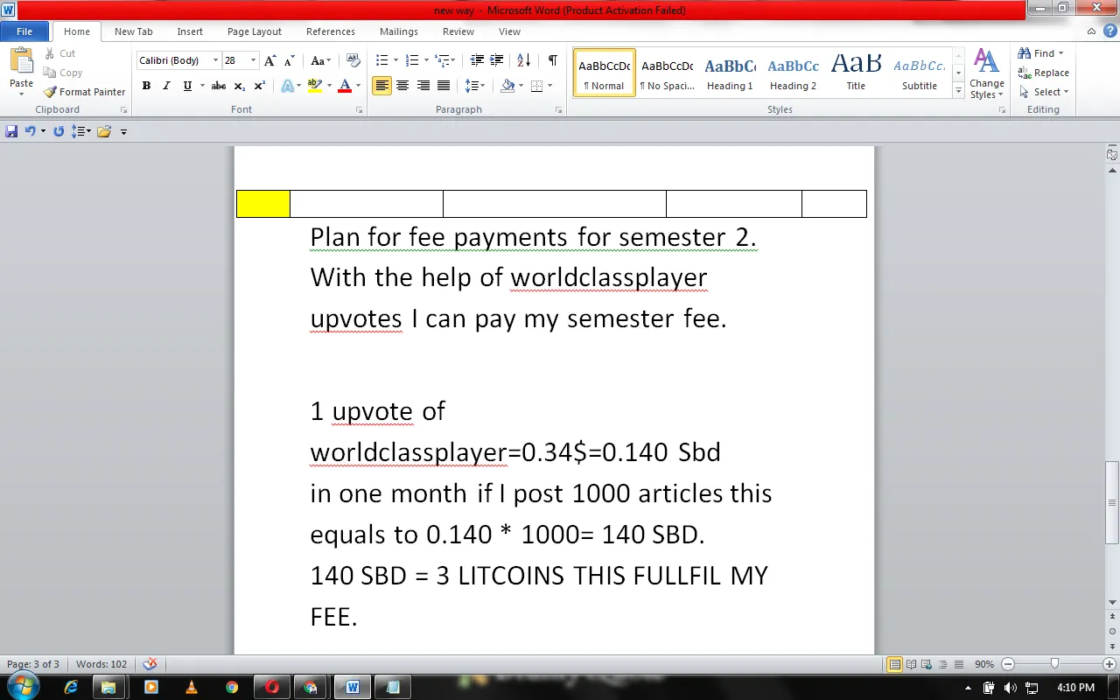
Task: Switch to the Insert tab
Action: (x=190, y=31)
